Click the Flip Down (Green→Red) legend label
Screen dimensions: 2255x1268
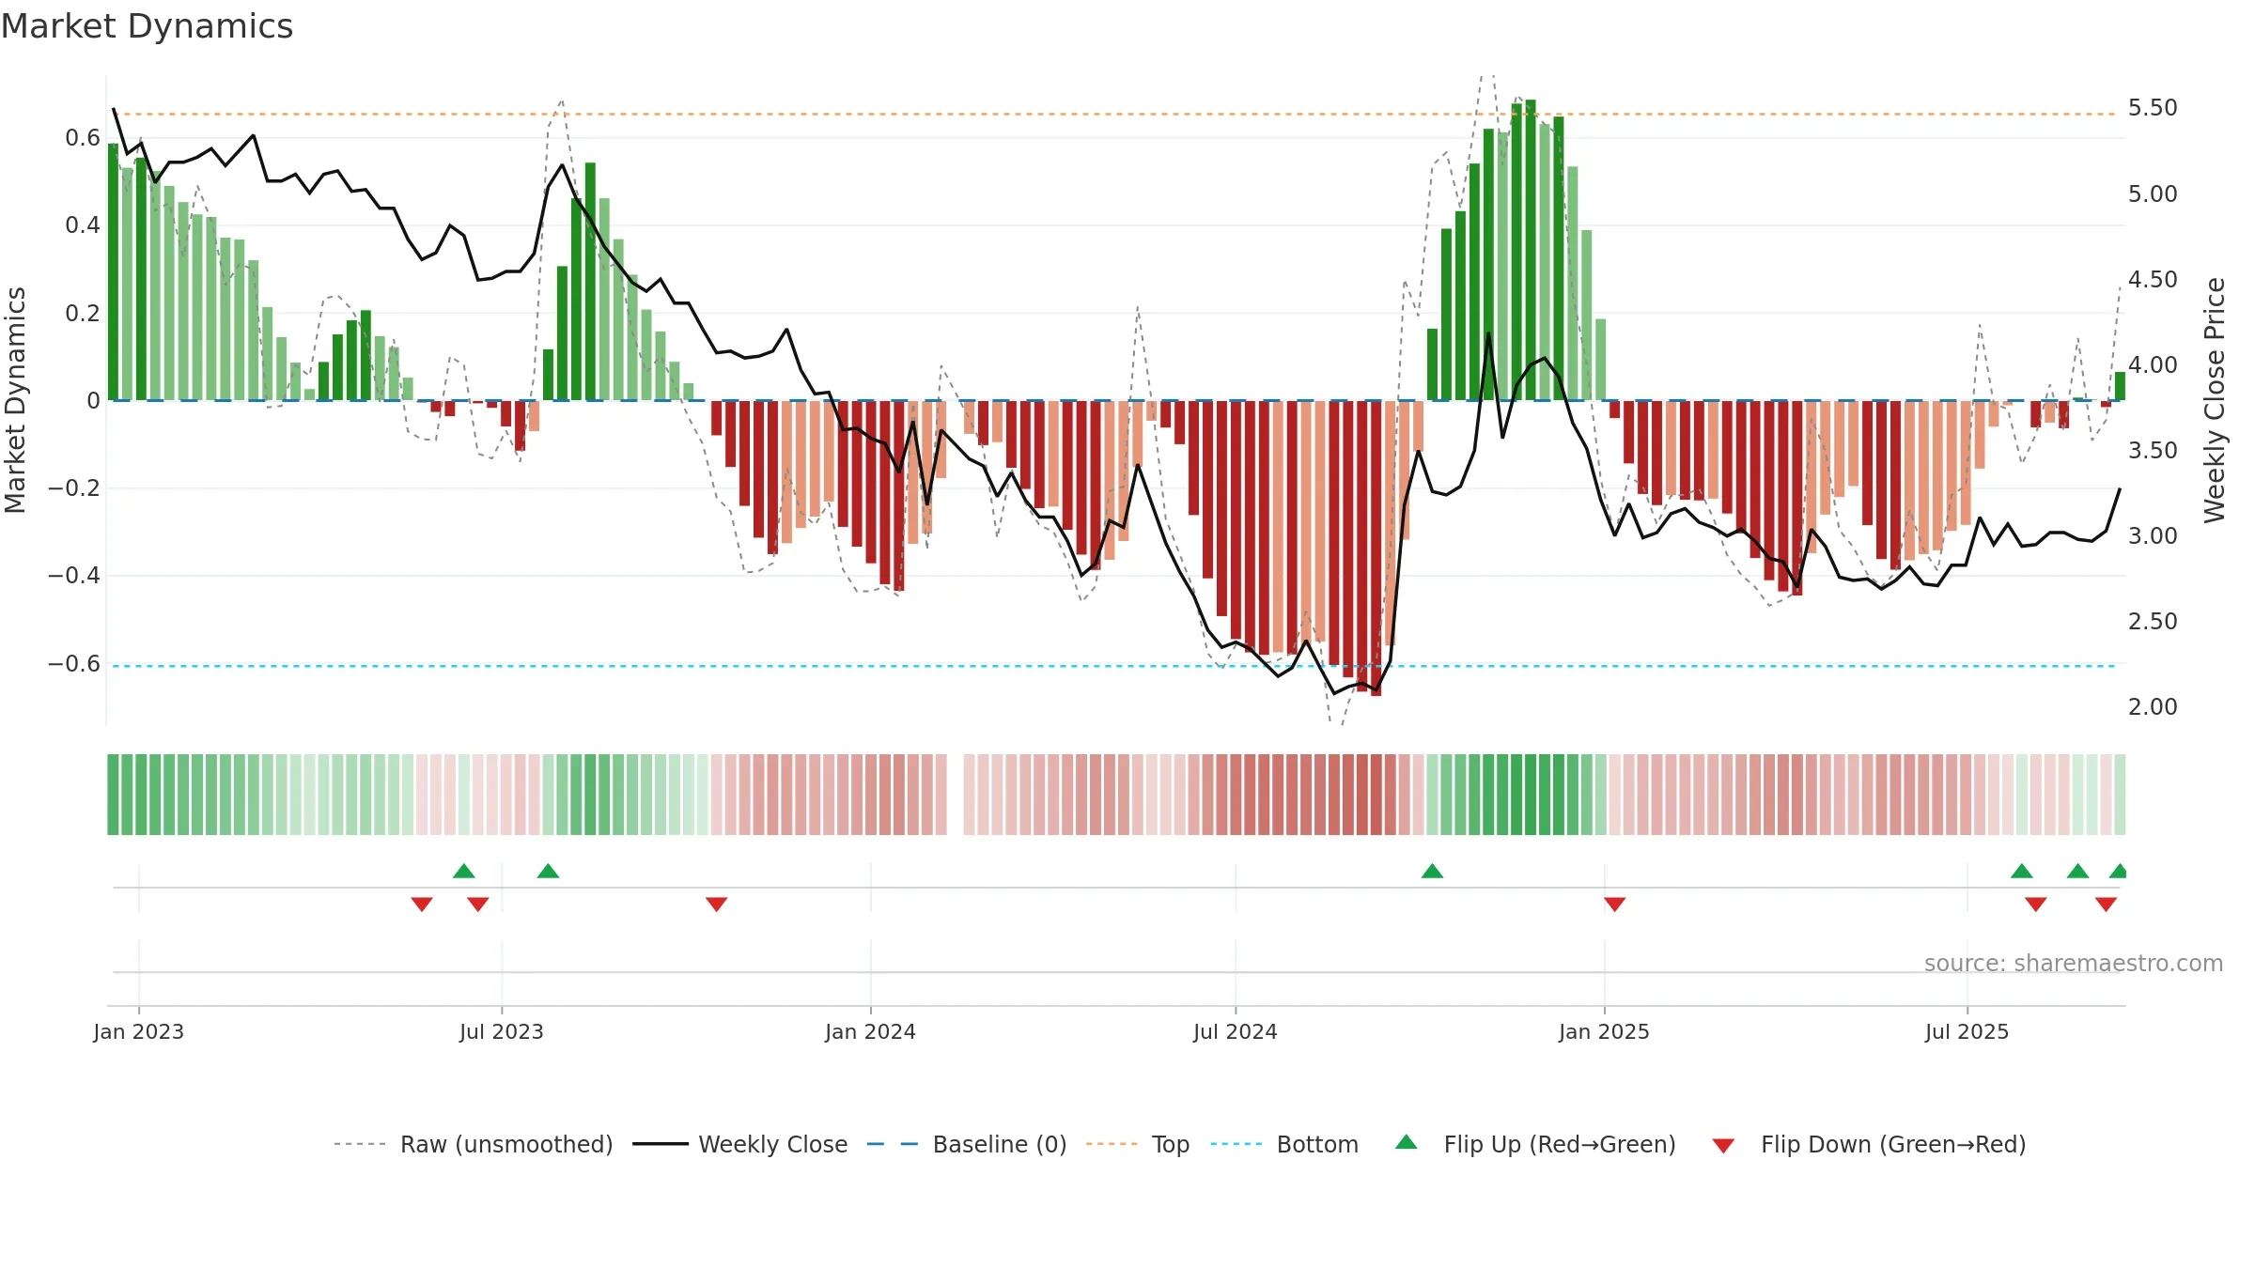coord(1893,1144)
